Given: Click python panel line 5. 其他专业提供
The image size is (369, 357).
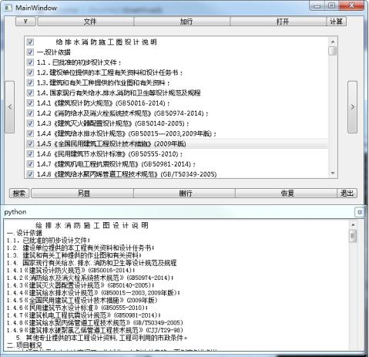Looking at the screenshot, I should pos(102,338).
